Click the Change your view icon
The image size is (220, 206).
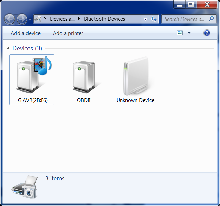180,33
